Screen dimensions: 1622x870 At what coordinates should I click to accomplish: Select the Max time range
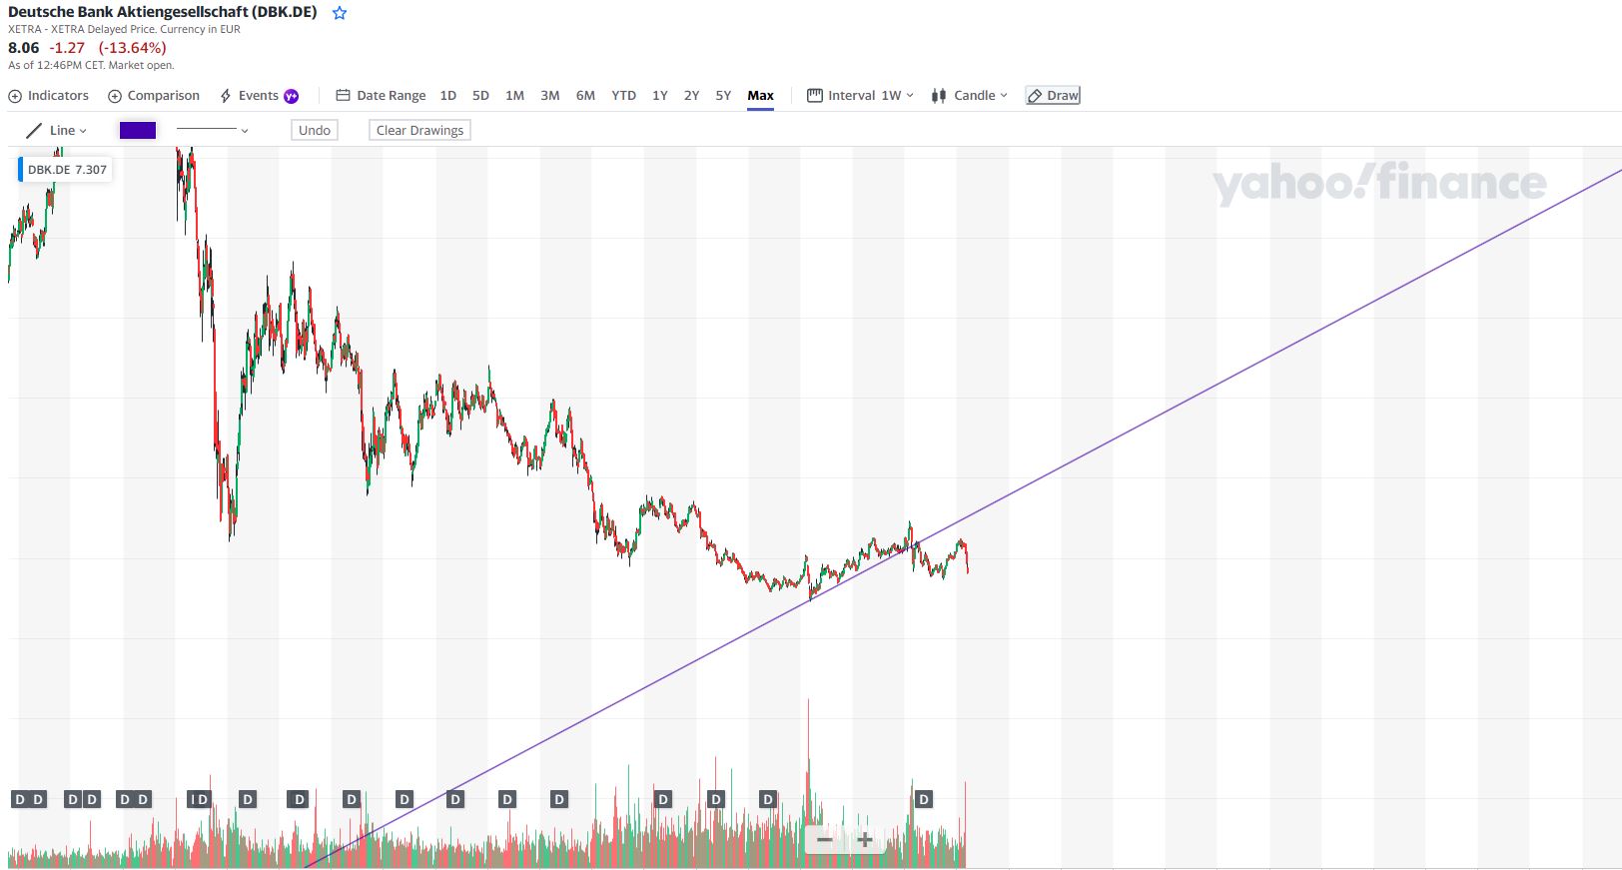pyautogui.click(x=761, y=96)
